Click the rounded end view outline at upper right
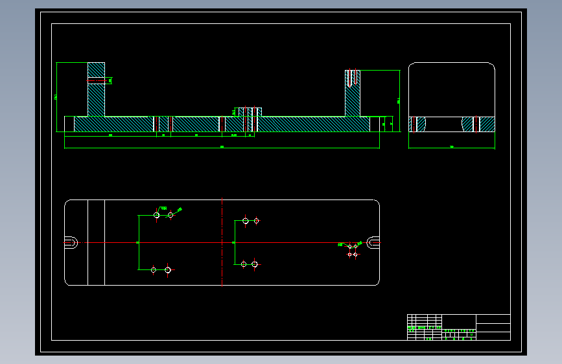 click(452, 97)
